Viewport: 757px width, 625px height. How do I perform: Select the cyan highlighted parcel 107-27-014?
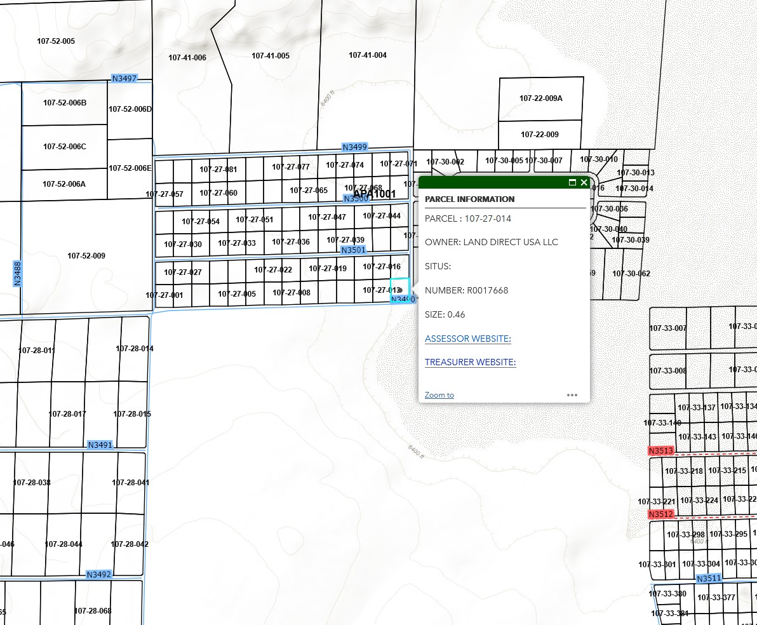[x=399, y=286]
